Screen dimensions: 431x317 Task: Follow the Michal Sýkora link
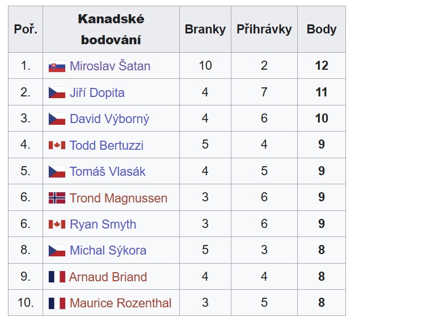coord(108,251)
